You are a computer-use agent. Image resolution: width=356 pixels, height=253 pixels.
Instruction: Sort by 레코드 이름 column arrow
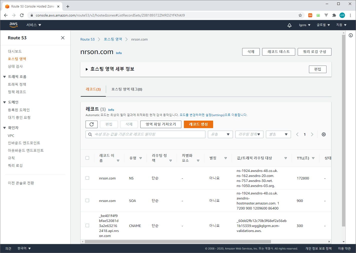click(118, 161)
